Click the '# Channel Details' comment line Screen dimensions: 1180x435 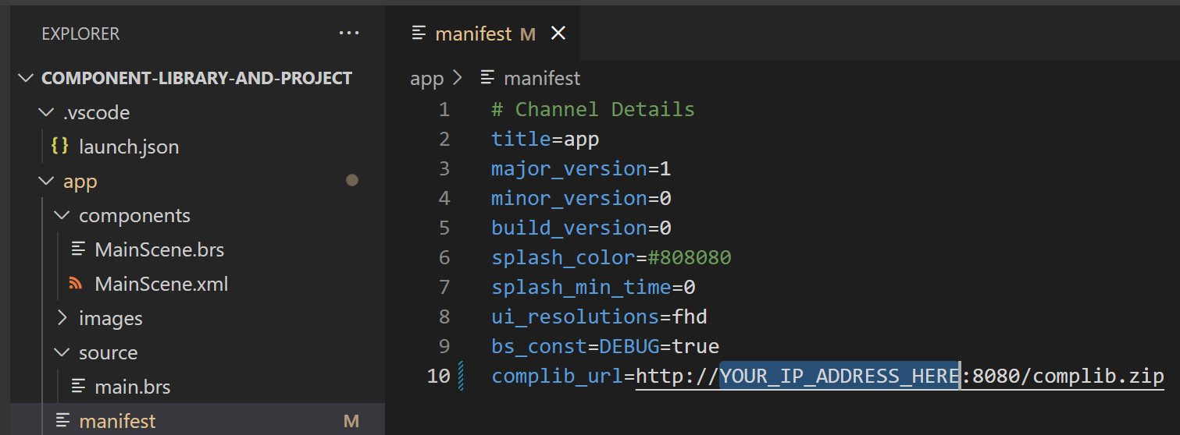593,109
